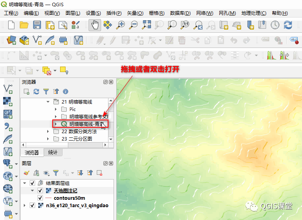Refresh the map canvas

tap(288, 25)
